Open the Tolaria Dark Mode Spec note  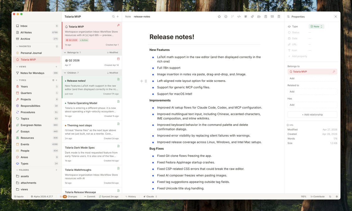click(x=92, y=154)
